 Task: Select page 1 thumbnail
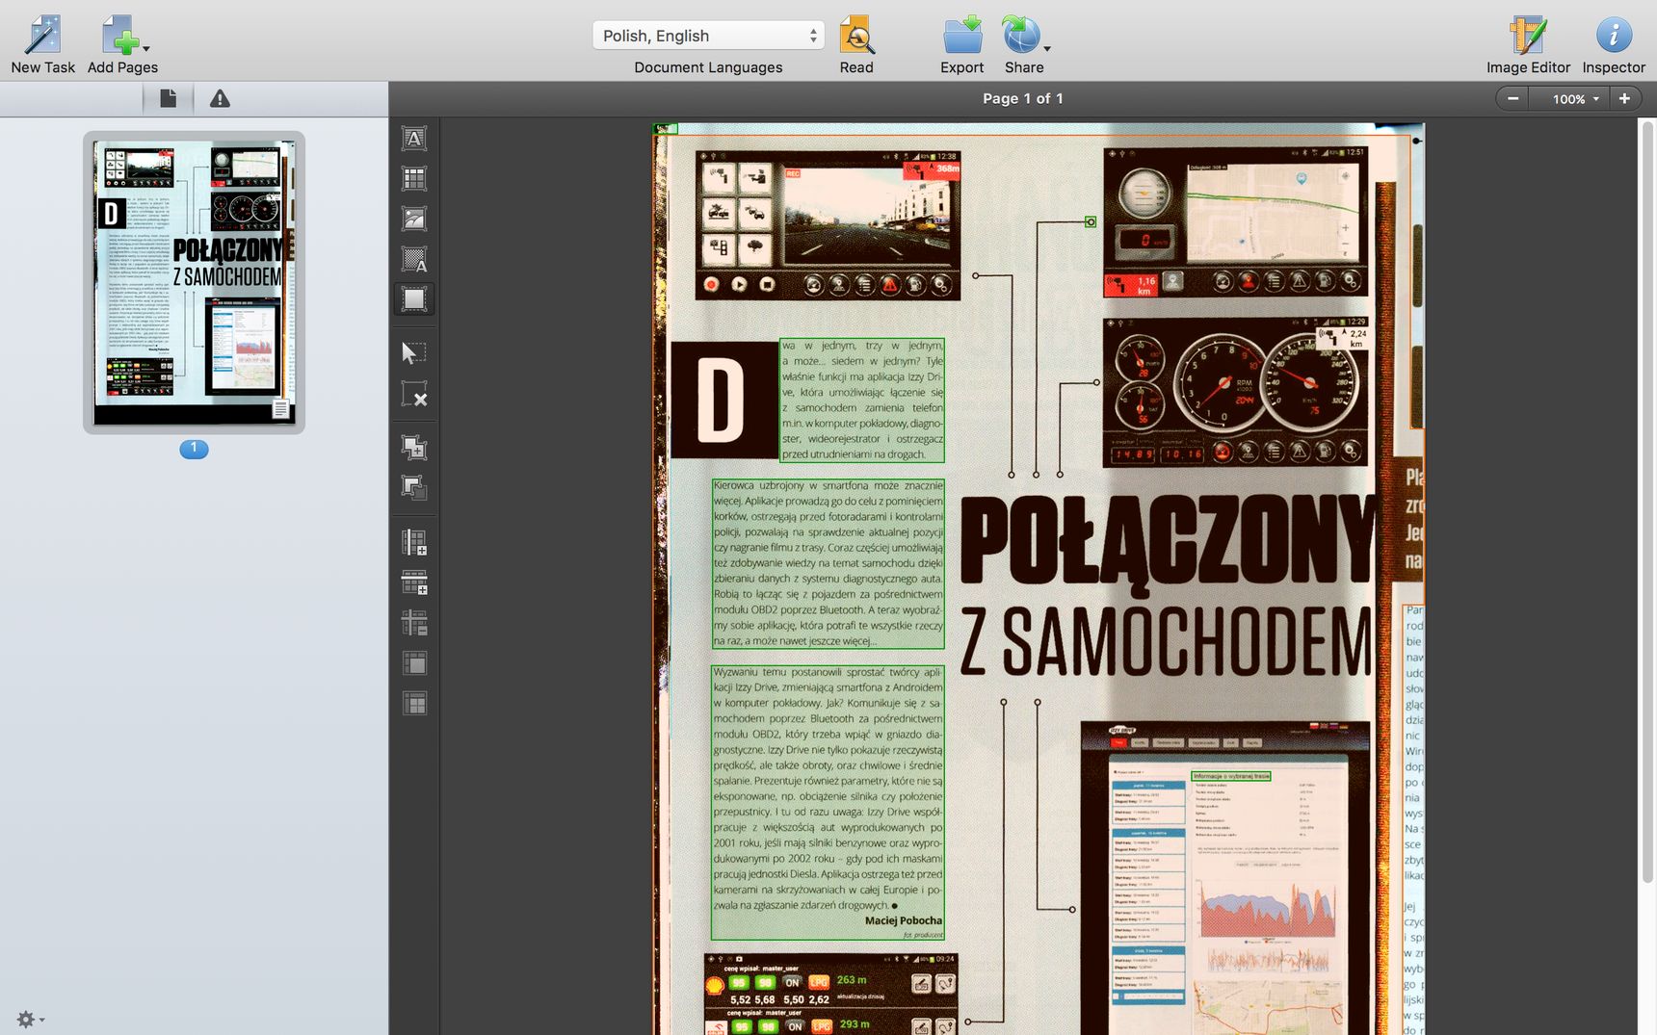(194, 282)
